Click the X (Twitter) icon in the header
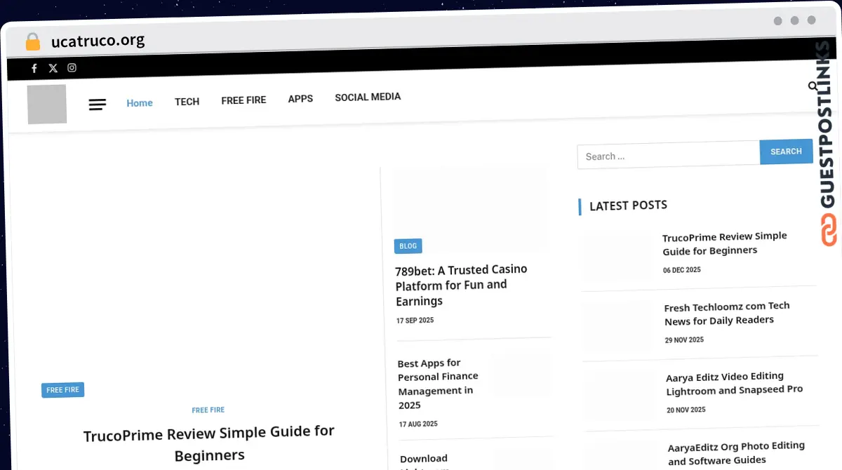This screenshot has width=842, height=470. point(53,67)
